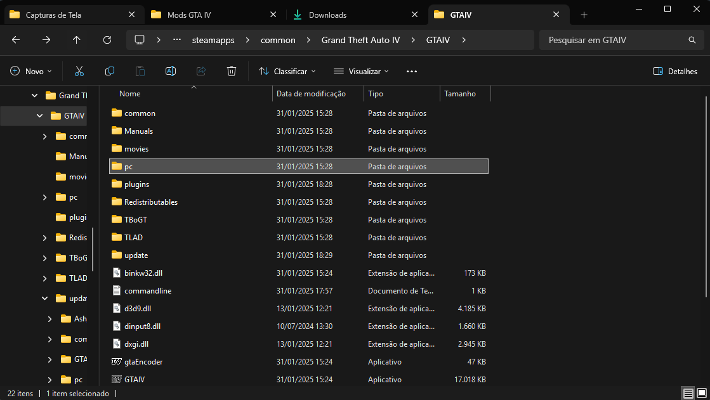Click the Pesquisar em GTAIV search box
Viewport: 710px width, 400px height.
615,40
